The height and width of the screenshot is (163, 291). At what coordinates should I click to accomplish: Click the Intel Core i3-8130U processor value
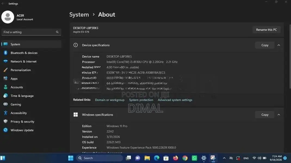142,62
